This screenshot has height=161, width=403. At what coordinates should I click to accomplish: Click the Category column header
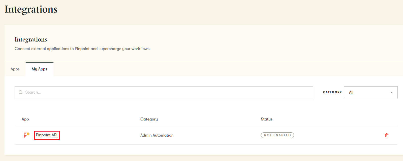point(149,119)
